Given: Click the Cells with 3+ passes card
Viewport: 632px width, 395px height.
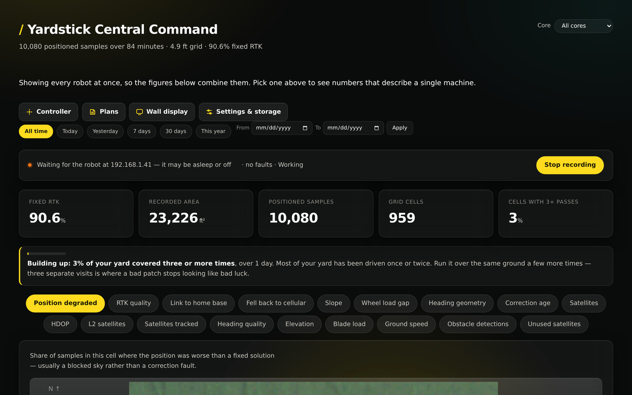Looking at the screenshot, I should click(x=556, y=213).
